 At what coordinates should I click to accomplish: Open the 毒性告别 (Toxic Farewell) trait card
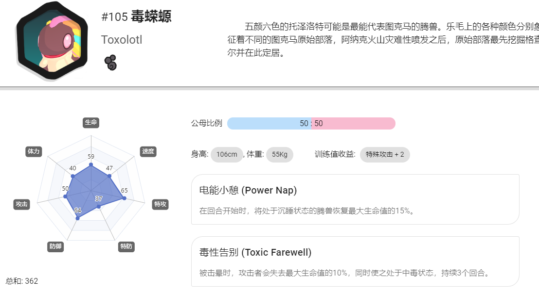[x=355, y=261]
